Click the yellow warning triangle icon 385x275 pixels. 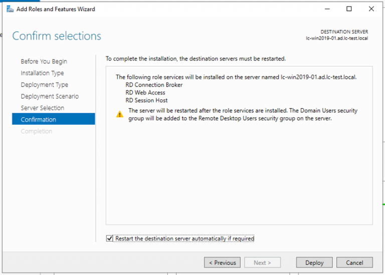pyautogui.click(x=120, y=114)
